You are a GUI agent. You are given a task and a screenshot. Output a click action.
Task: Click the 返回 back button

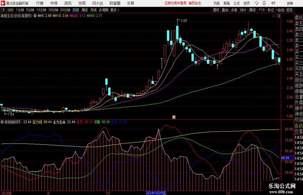(289, 10)
